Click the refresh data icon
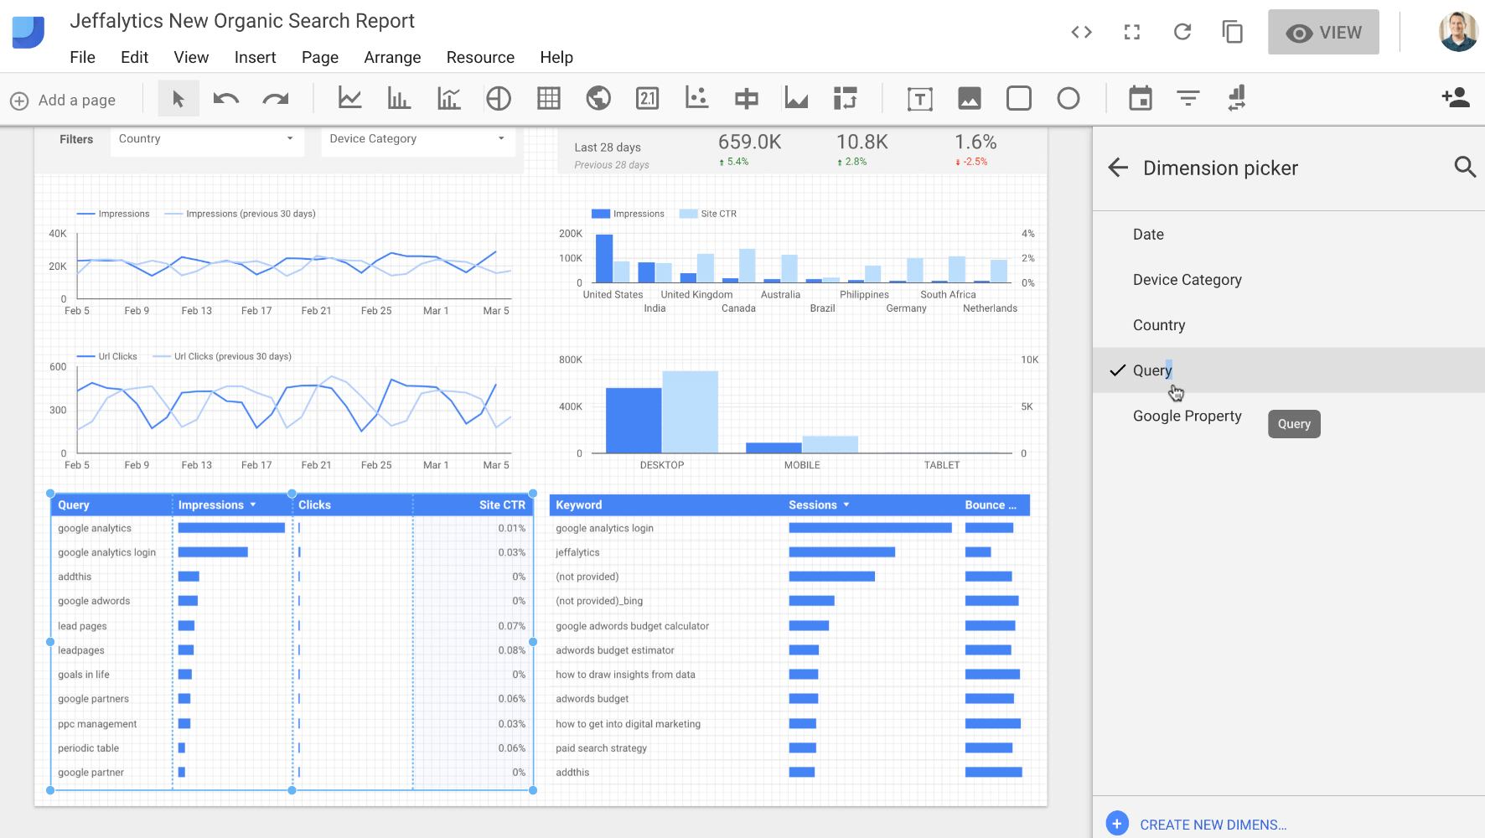Screen dimensions: 1485x838 pos(1182,33)
